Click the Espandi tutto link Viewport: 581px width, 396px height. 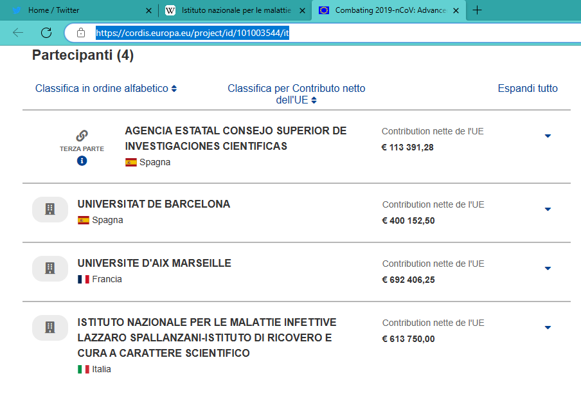click(528, 89)
